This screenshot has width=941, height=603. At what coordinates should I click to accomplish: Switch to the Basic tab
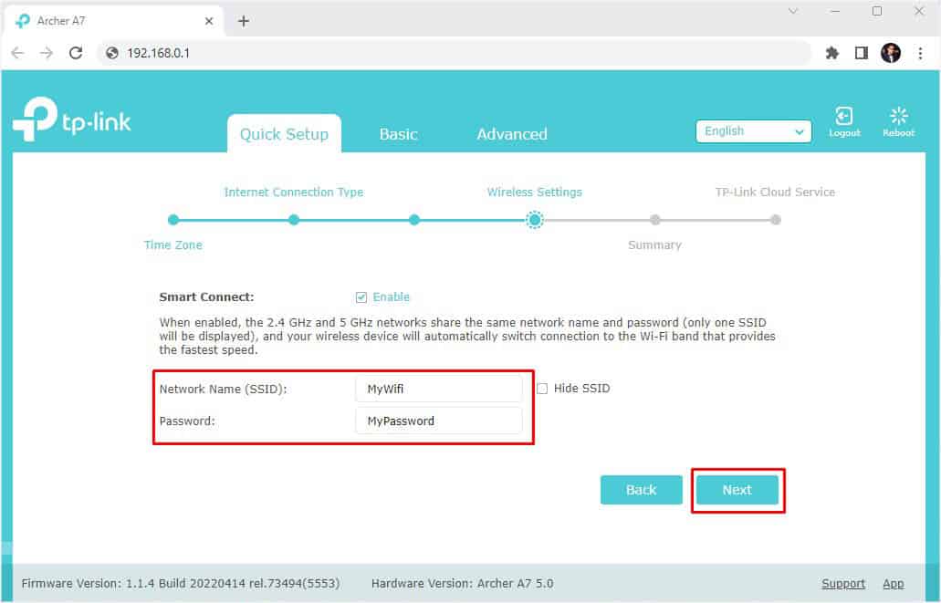[399, 134]
